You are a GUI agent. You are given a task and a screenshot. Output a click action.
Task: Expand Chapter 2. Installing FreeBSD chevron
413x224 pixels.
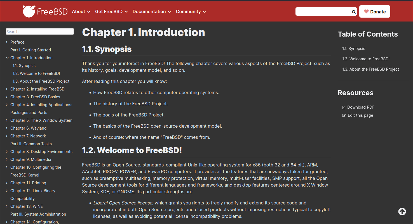(7, 89)
